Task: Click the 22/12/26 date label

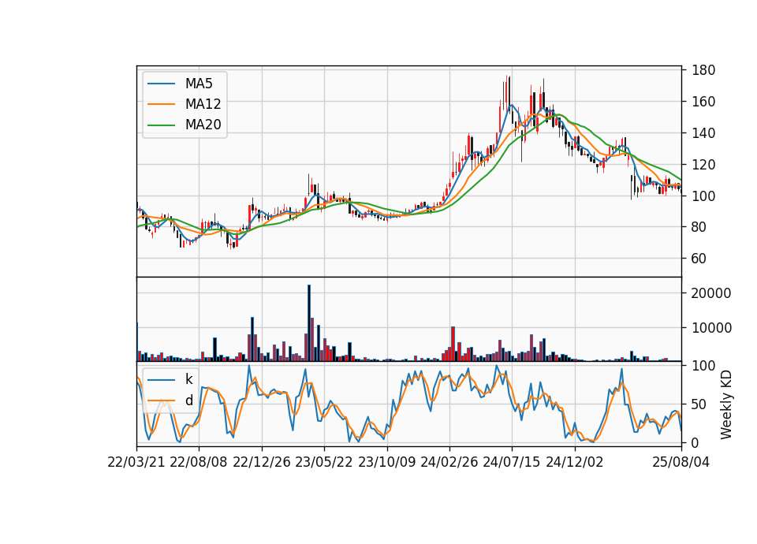Action: [x=262, y=462]
